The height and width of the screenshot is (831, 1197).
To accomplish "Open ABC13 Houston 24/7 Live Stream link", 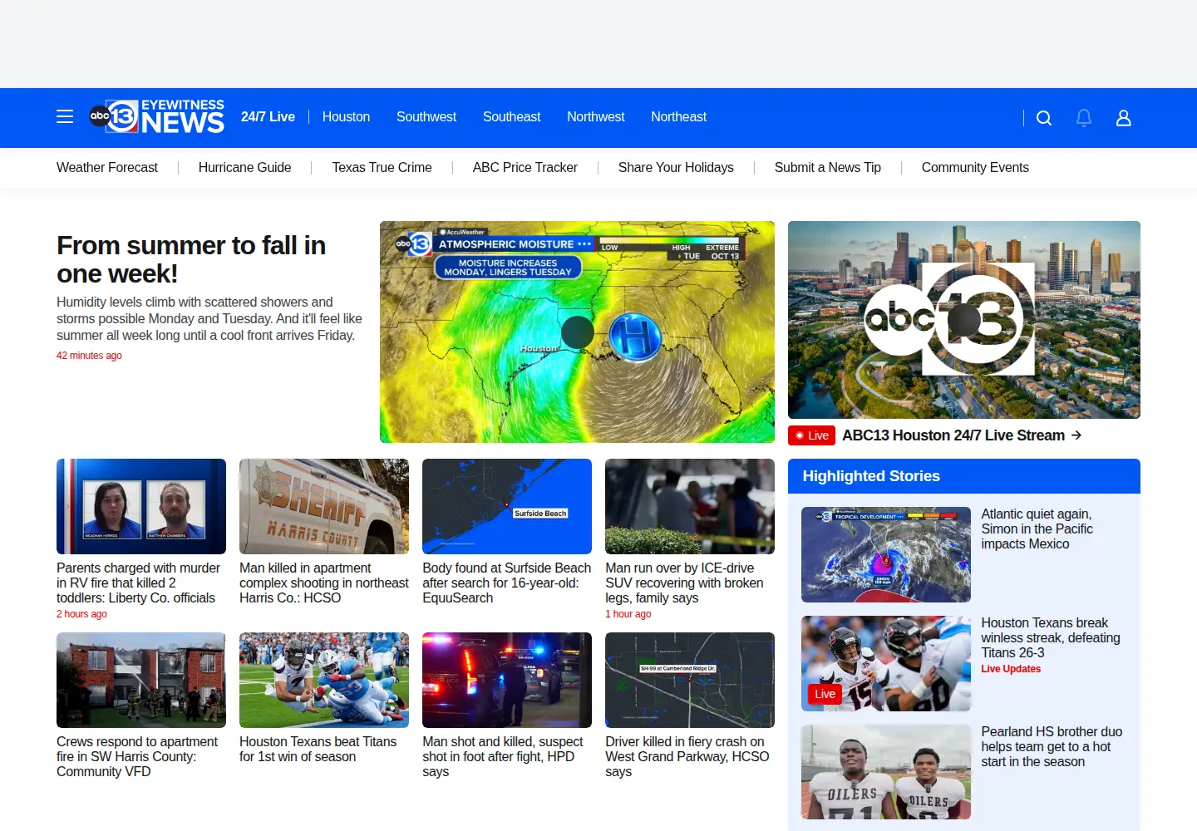I will pyautogui.click(x=953, y=435).
